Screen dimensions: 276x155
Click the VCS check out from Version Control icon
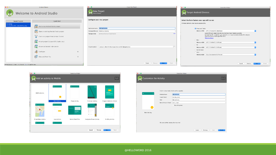pyautogui.click(x=36, y=36)
